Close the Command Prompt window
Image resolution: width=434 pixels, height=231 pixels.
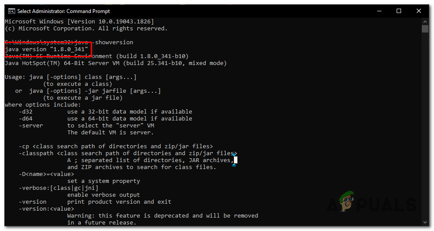419,11
